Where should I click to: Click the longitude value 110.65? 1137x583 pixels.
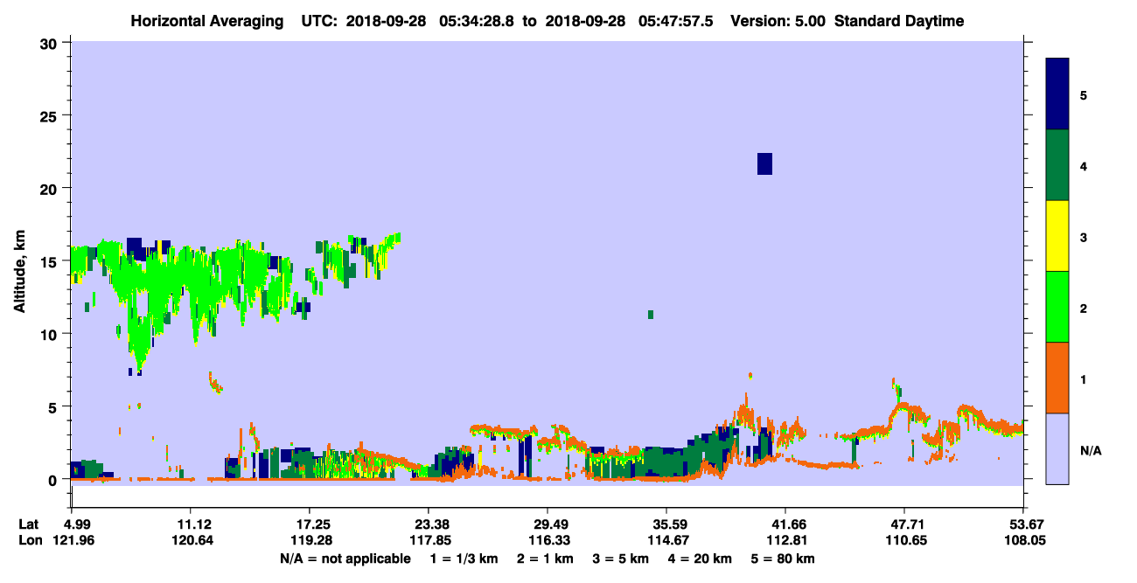point(904,540)
